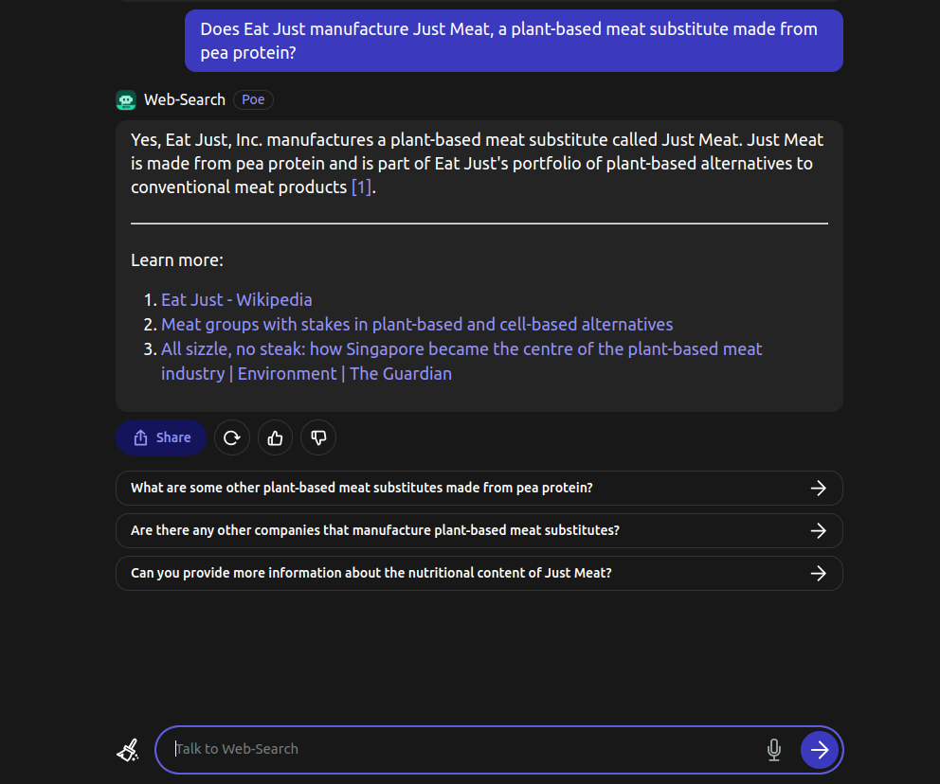Share the conversation via Share button

(x=161, y=437)
